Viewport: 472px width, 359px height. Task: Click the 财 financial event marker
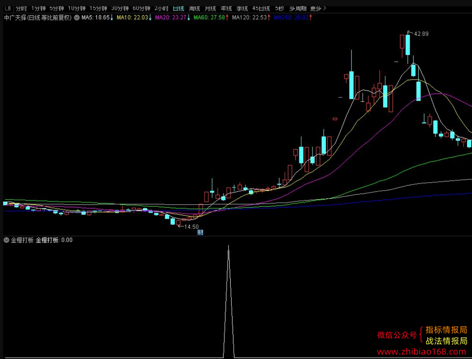pos(200,232)
